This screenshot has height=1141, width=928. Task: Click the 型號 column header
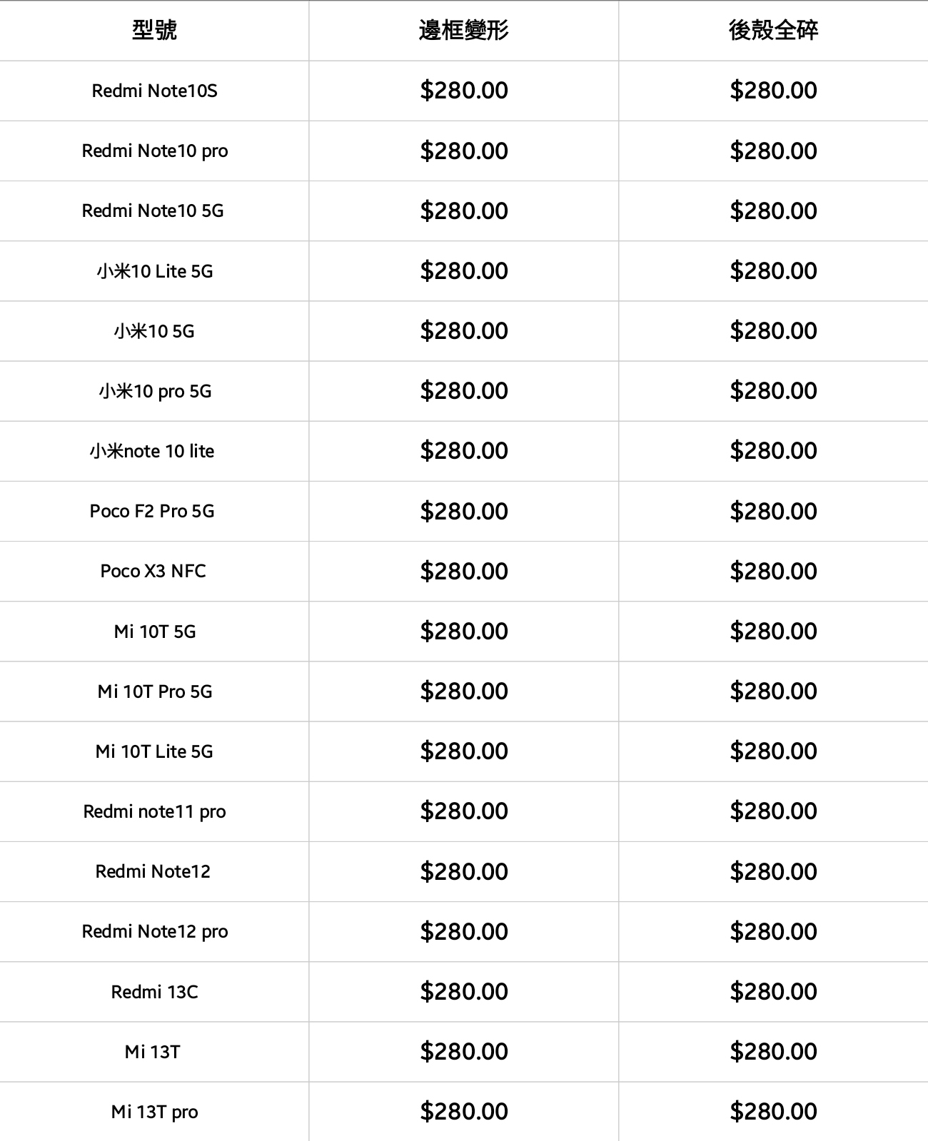coord(154,30)
